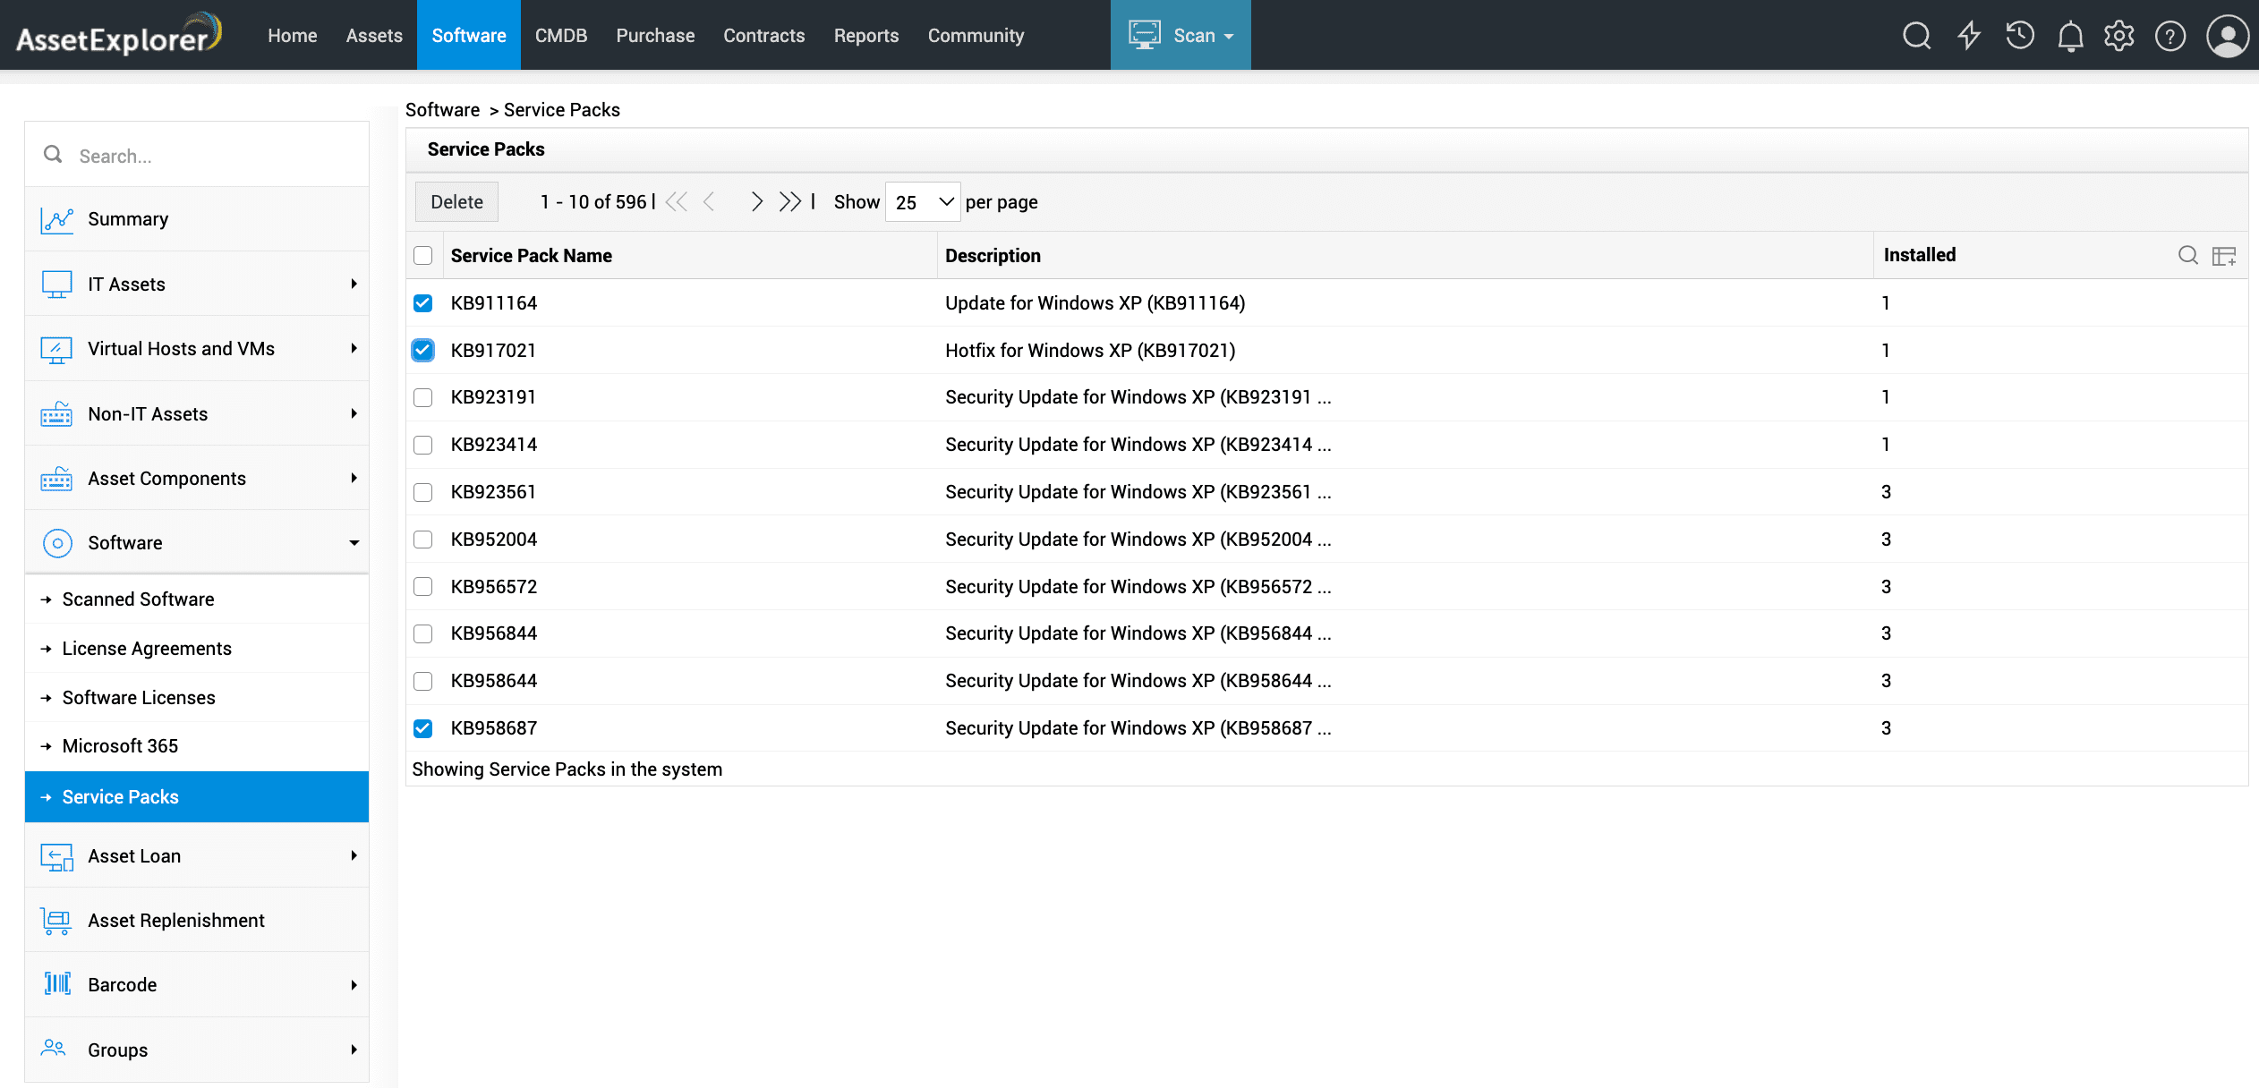This screenshot has height=1088, width=2259.
Task: Click the history clock icon
Action: pos(2020,36)
